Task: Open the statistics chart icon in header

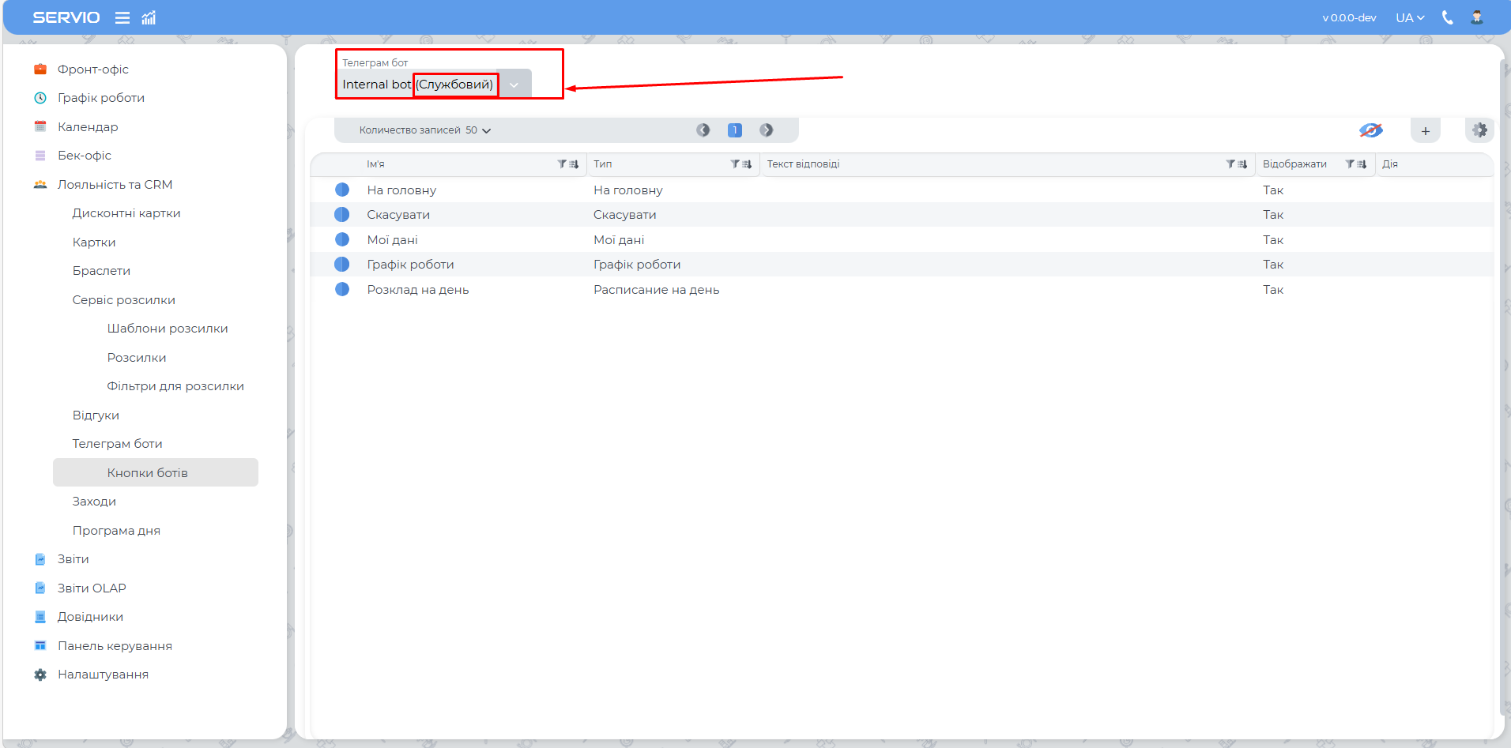Action: [149, 17]
